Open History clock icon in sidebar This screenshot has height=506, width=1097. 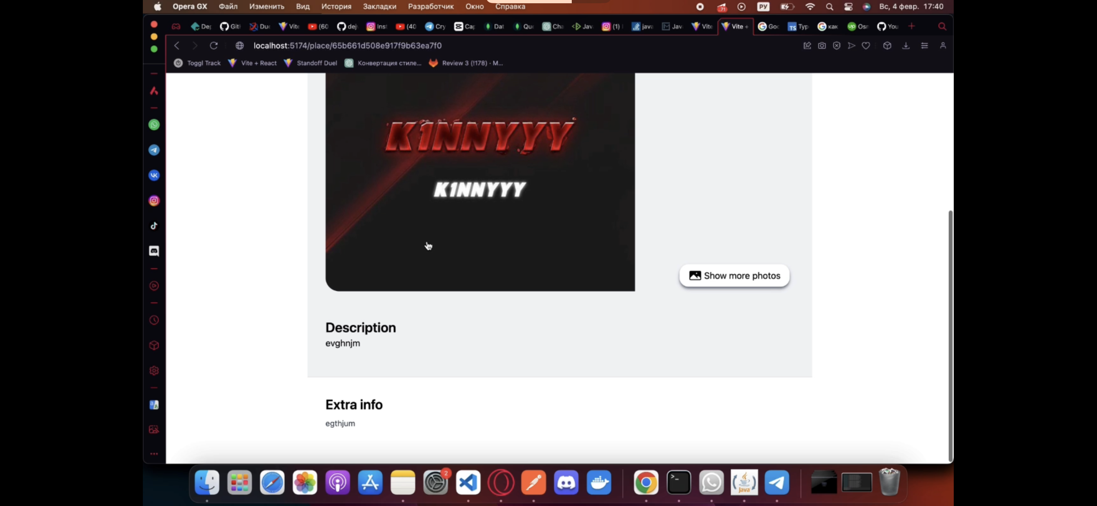click(154, 320)
